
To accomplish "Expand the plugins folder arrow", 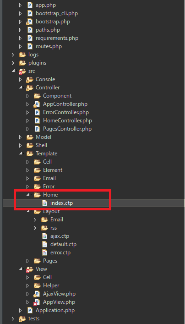I will click(13, 63).
